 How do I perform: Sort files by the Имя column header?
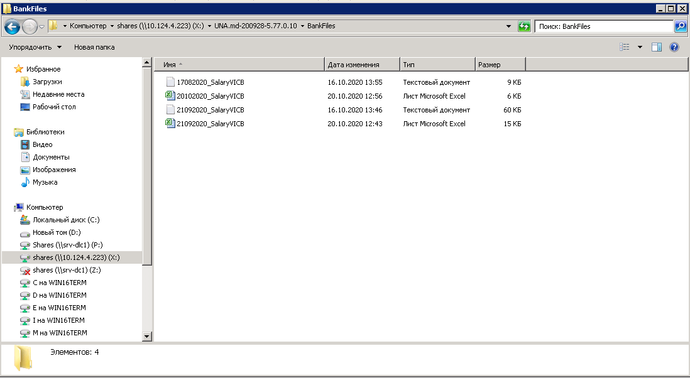pyautogui.click(x=239, y=65)
